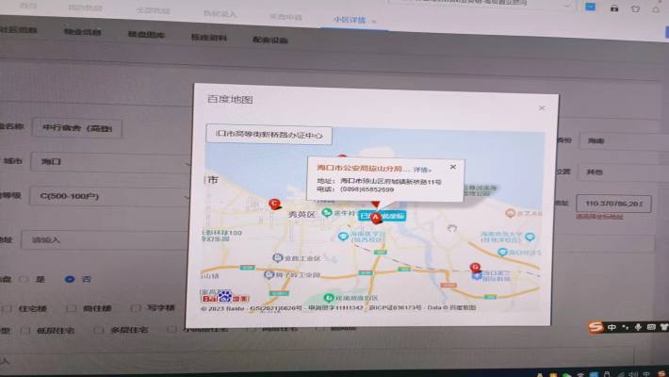The image size is (669, 377).
Task: Check the 住宅楼 checkbox
Action: click(x=7, y=308)
